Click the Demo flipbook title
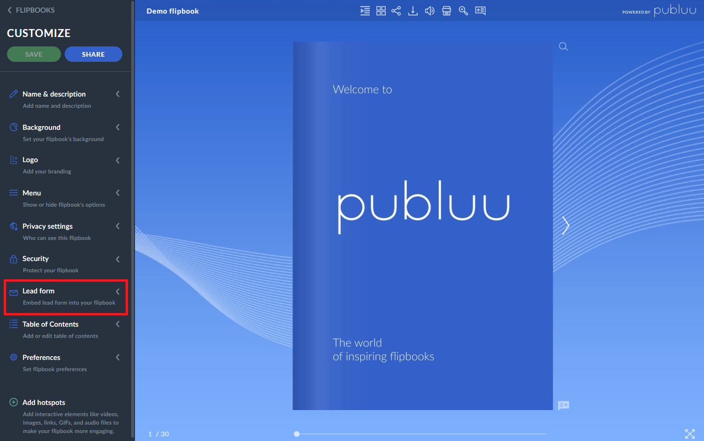704x441 pixels. 172,11
